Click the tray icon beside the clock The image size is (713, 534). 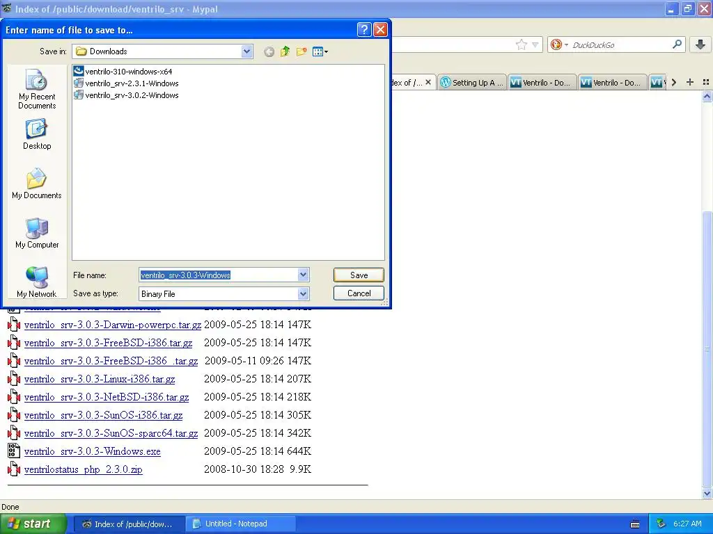pos(661,524)
